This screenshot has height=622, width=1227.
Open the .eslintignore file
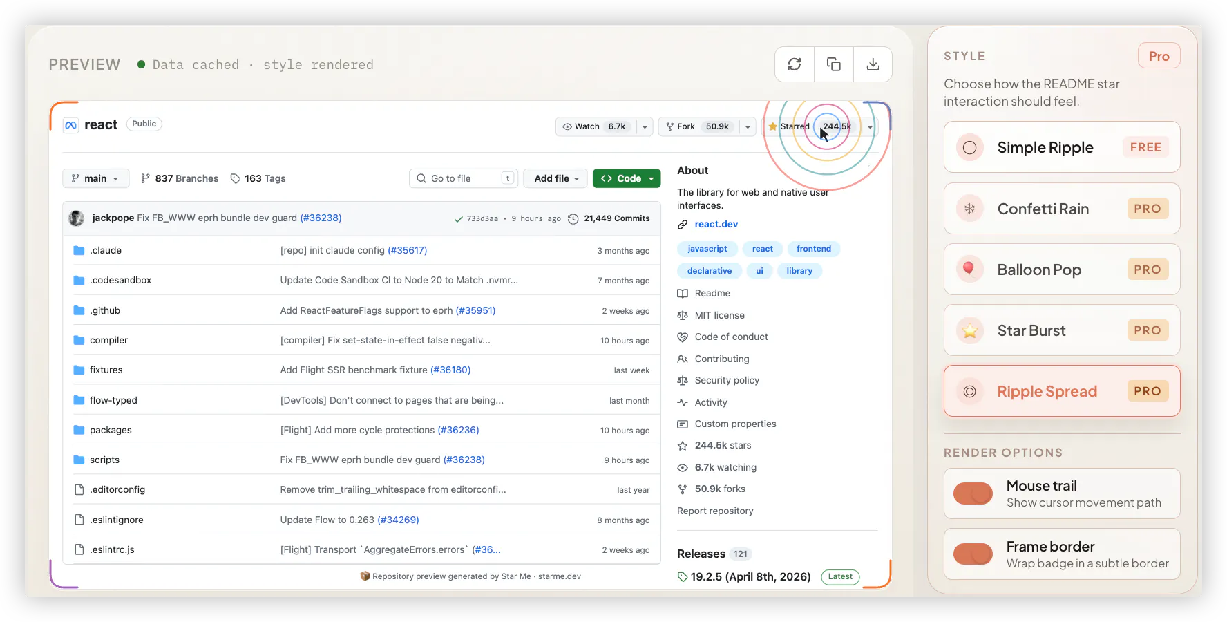coord(117,520)
